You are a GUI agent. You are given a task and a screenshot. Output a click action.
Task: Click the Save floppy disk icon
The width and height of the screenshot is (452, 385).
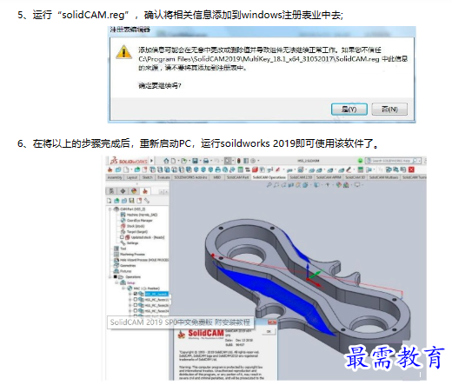tap(195, 161)
